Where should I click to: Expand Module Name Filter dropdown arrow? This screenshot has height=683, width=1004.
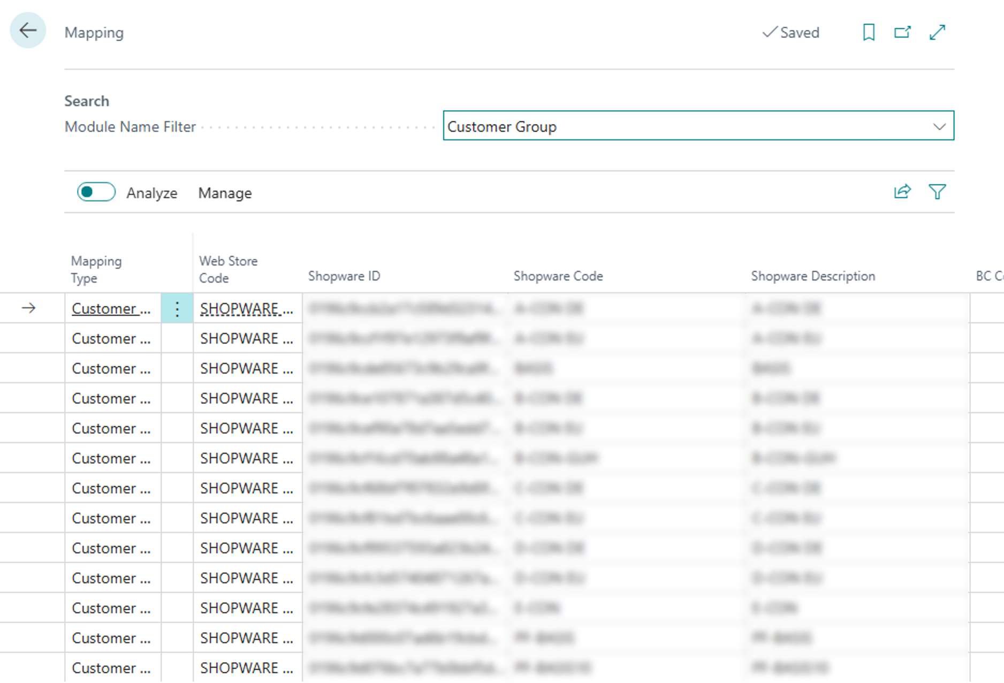click(939, 126)
